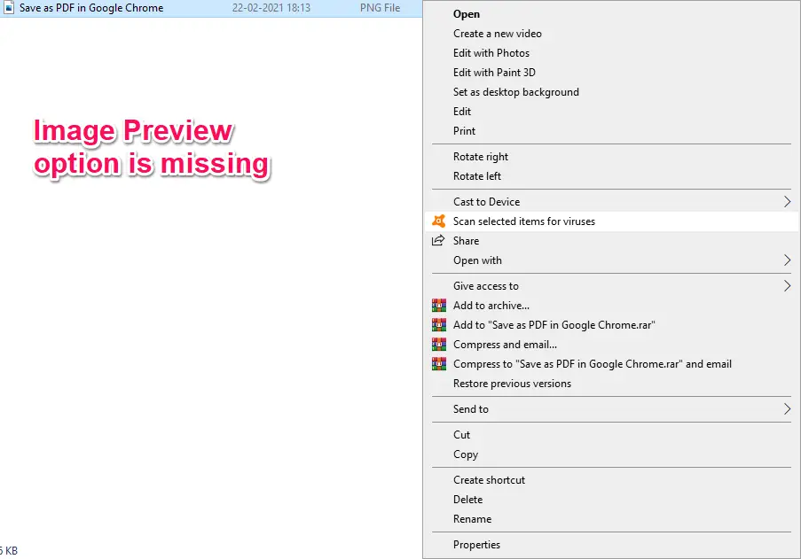Viewport: 801px width, 559px height.
Task: Choose Create shortcut
Action: (611, 479)
